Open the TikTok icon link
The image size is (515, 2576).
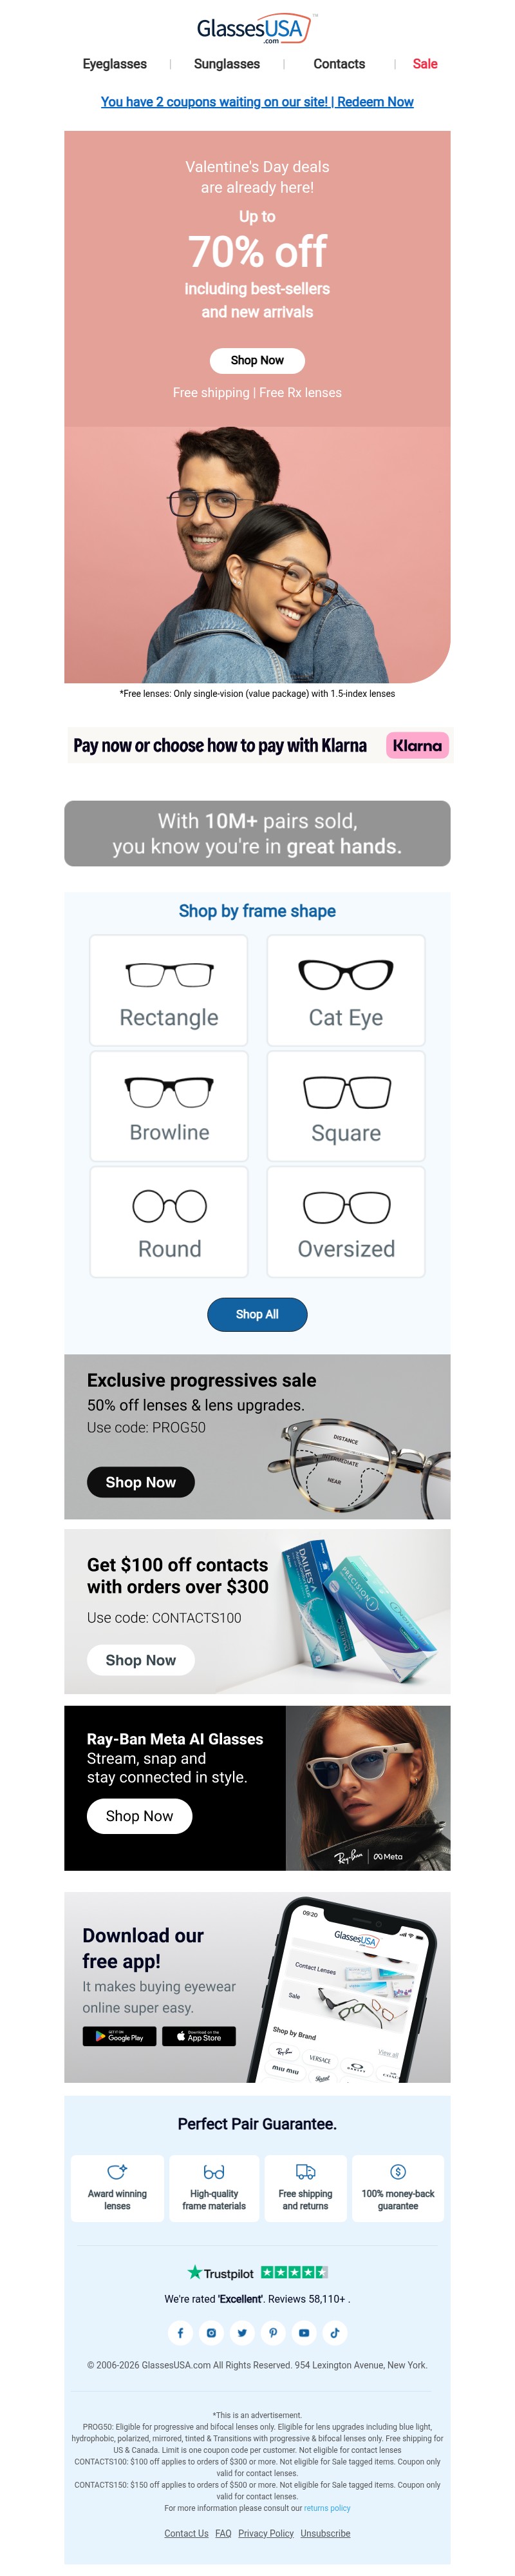[335, 2333]
